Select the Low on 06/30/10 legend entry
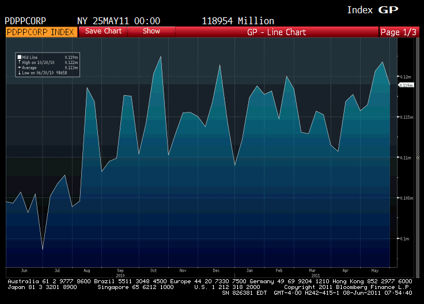The height and width of the screenshot is (304, 424). (x=43, y=73)
